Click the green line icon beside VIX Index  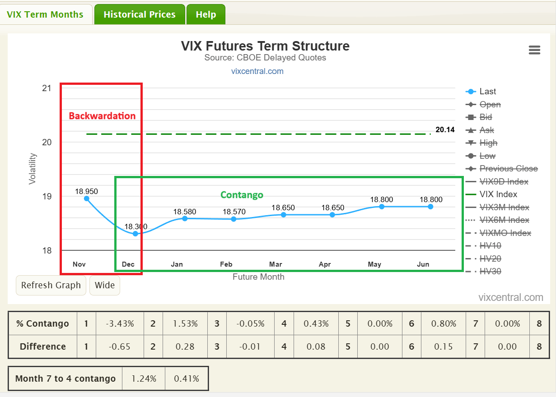(471, 194)
